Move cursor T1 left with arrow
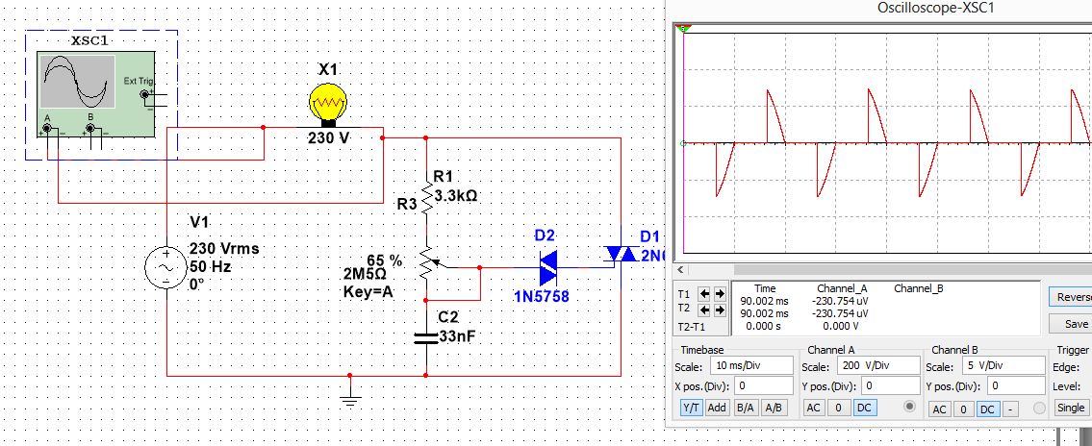The height and width of the screenshot is (446, 1092). tap(704, 294)
